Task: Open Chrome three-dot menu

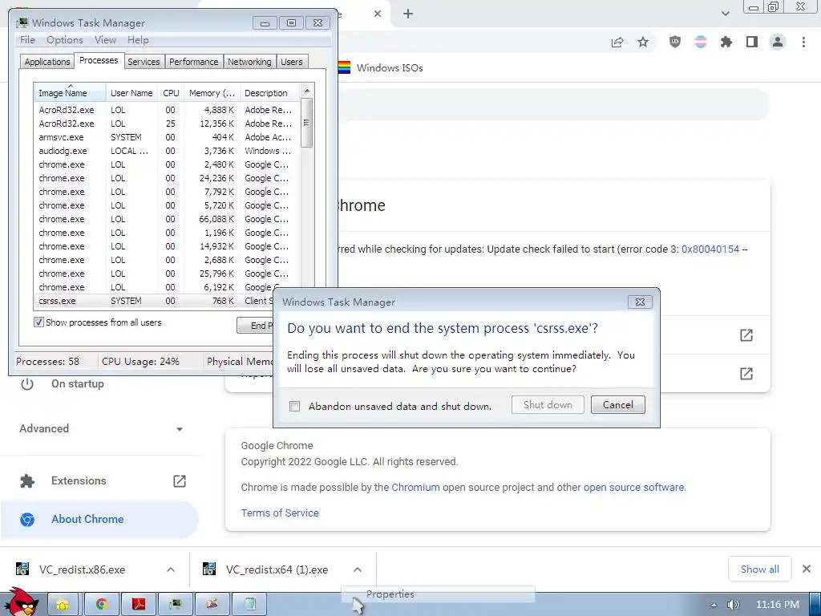Action: (803, 42)
